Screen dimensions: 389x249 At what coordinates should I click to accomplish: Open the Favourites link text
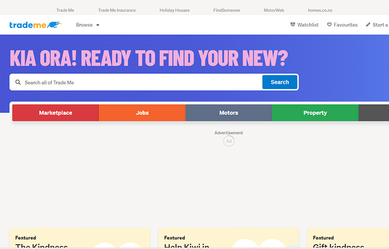(x=346, y=25)
